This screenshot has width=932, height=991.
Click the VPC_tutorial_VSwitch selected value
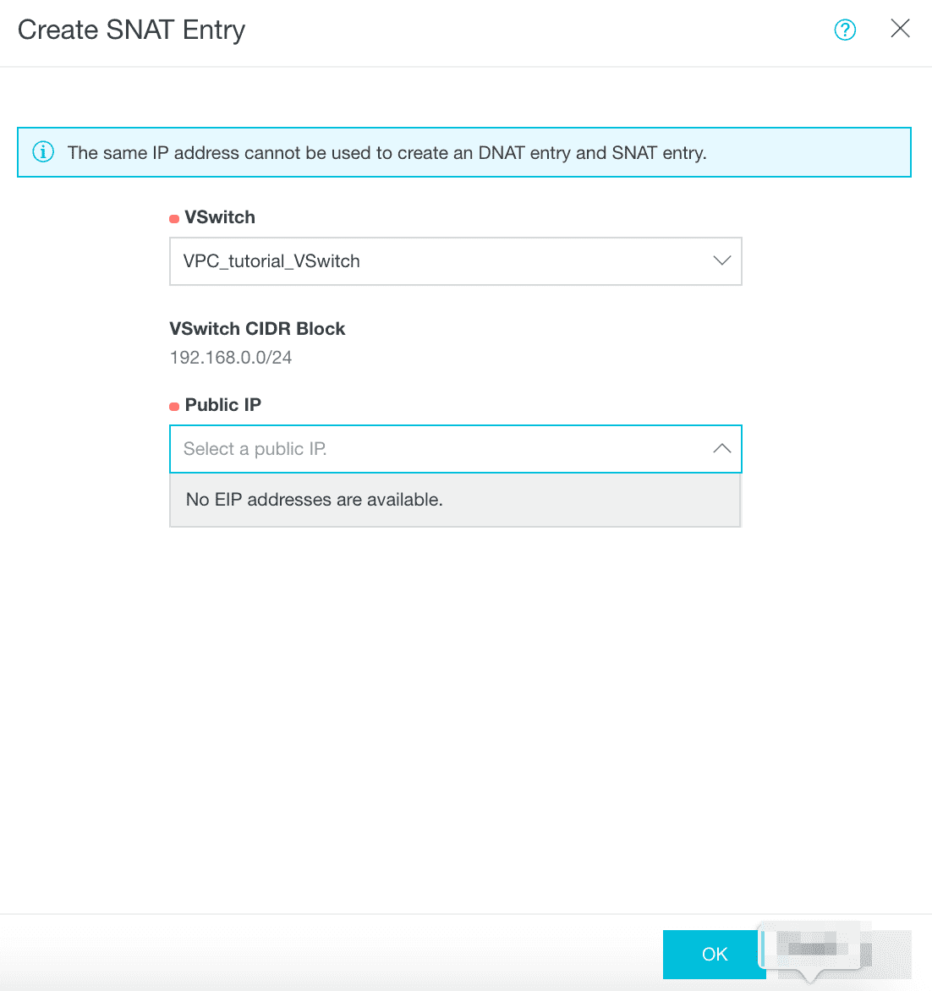coord(271,261)
